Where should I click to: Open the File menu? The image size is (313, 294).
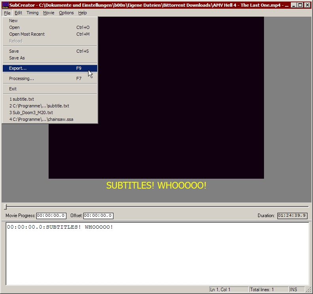pos(7,13)
